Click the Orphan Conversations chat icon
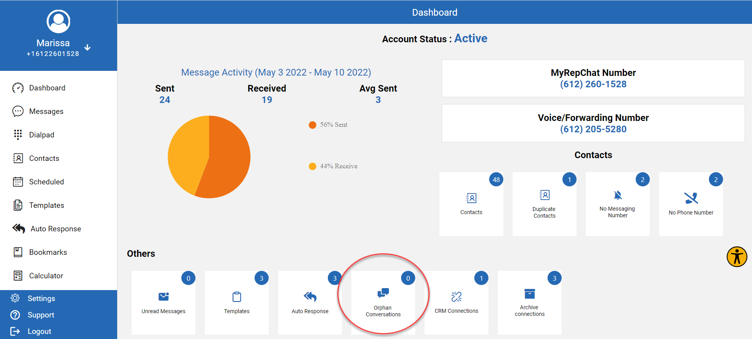Image resolution: width=752 pixels, height=339 pixels. point(383,293)
